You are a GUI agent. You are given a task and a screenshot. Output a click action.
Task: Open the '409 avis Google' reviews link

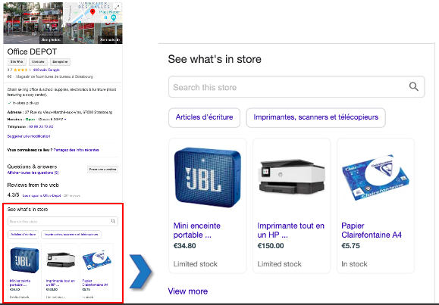coord(46,70)
